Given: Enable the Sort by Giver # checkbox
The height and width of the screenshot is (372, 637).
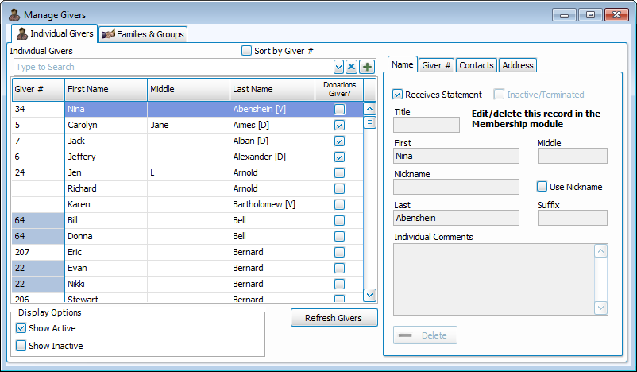Looking at the screenshot, I should (x=246, y=51).
